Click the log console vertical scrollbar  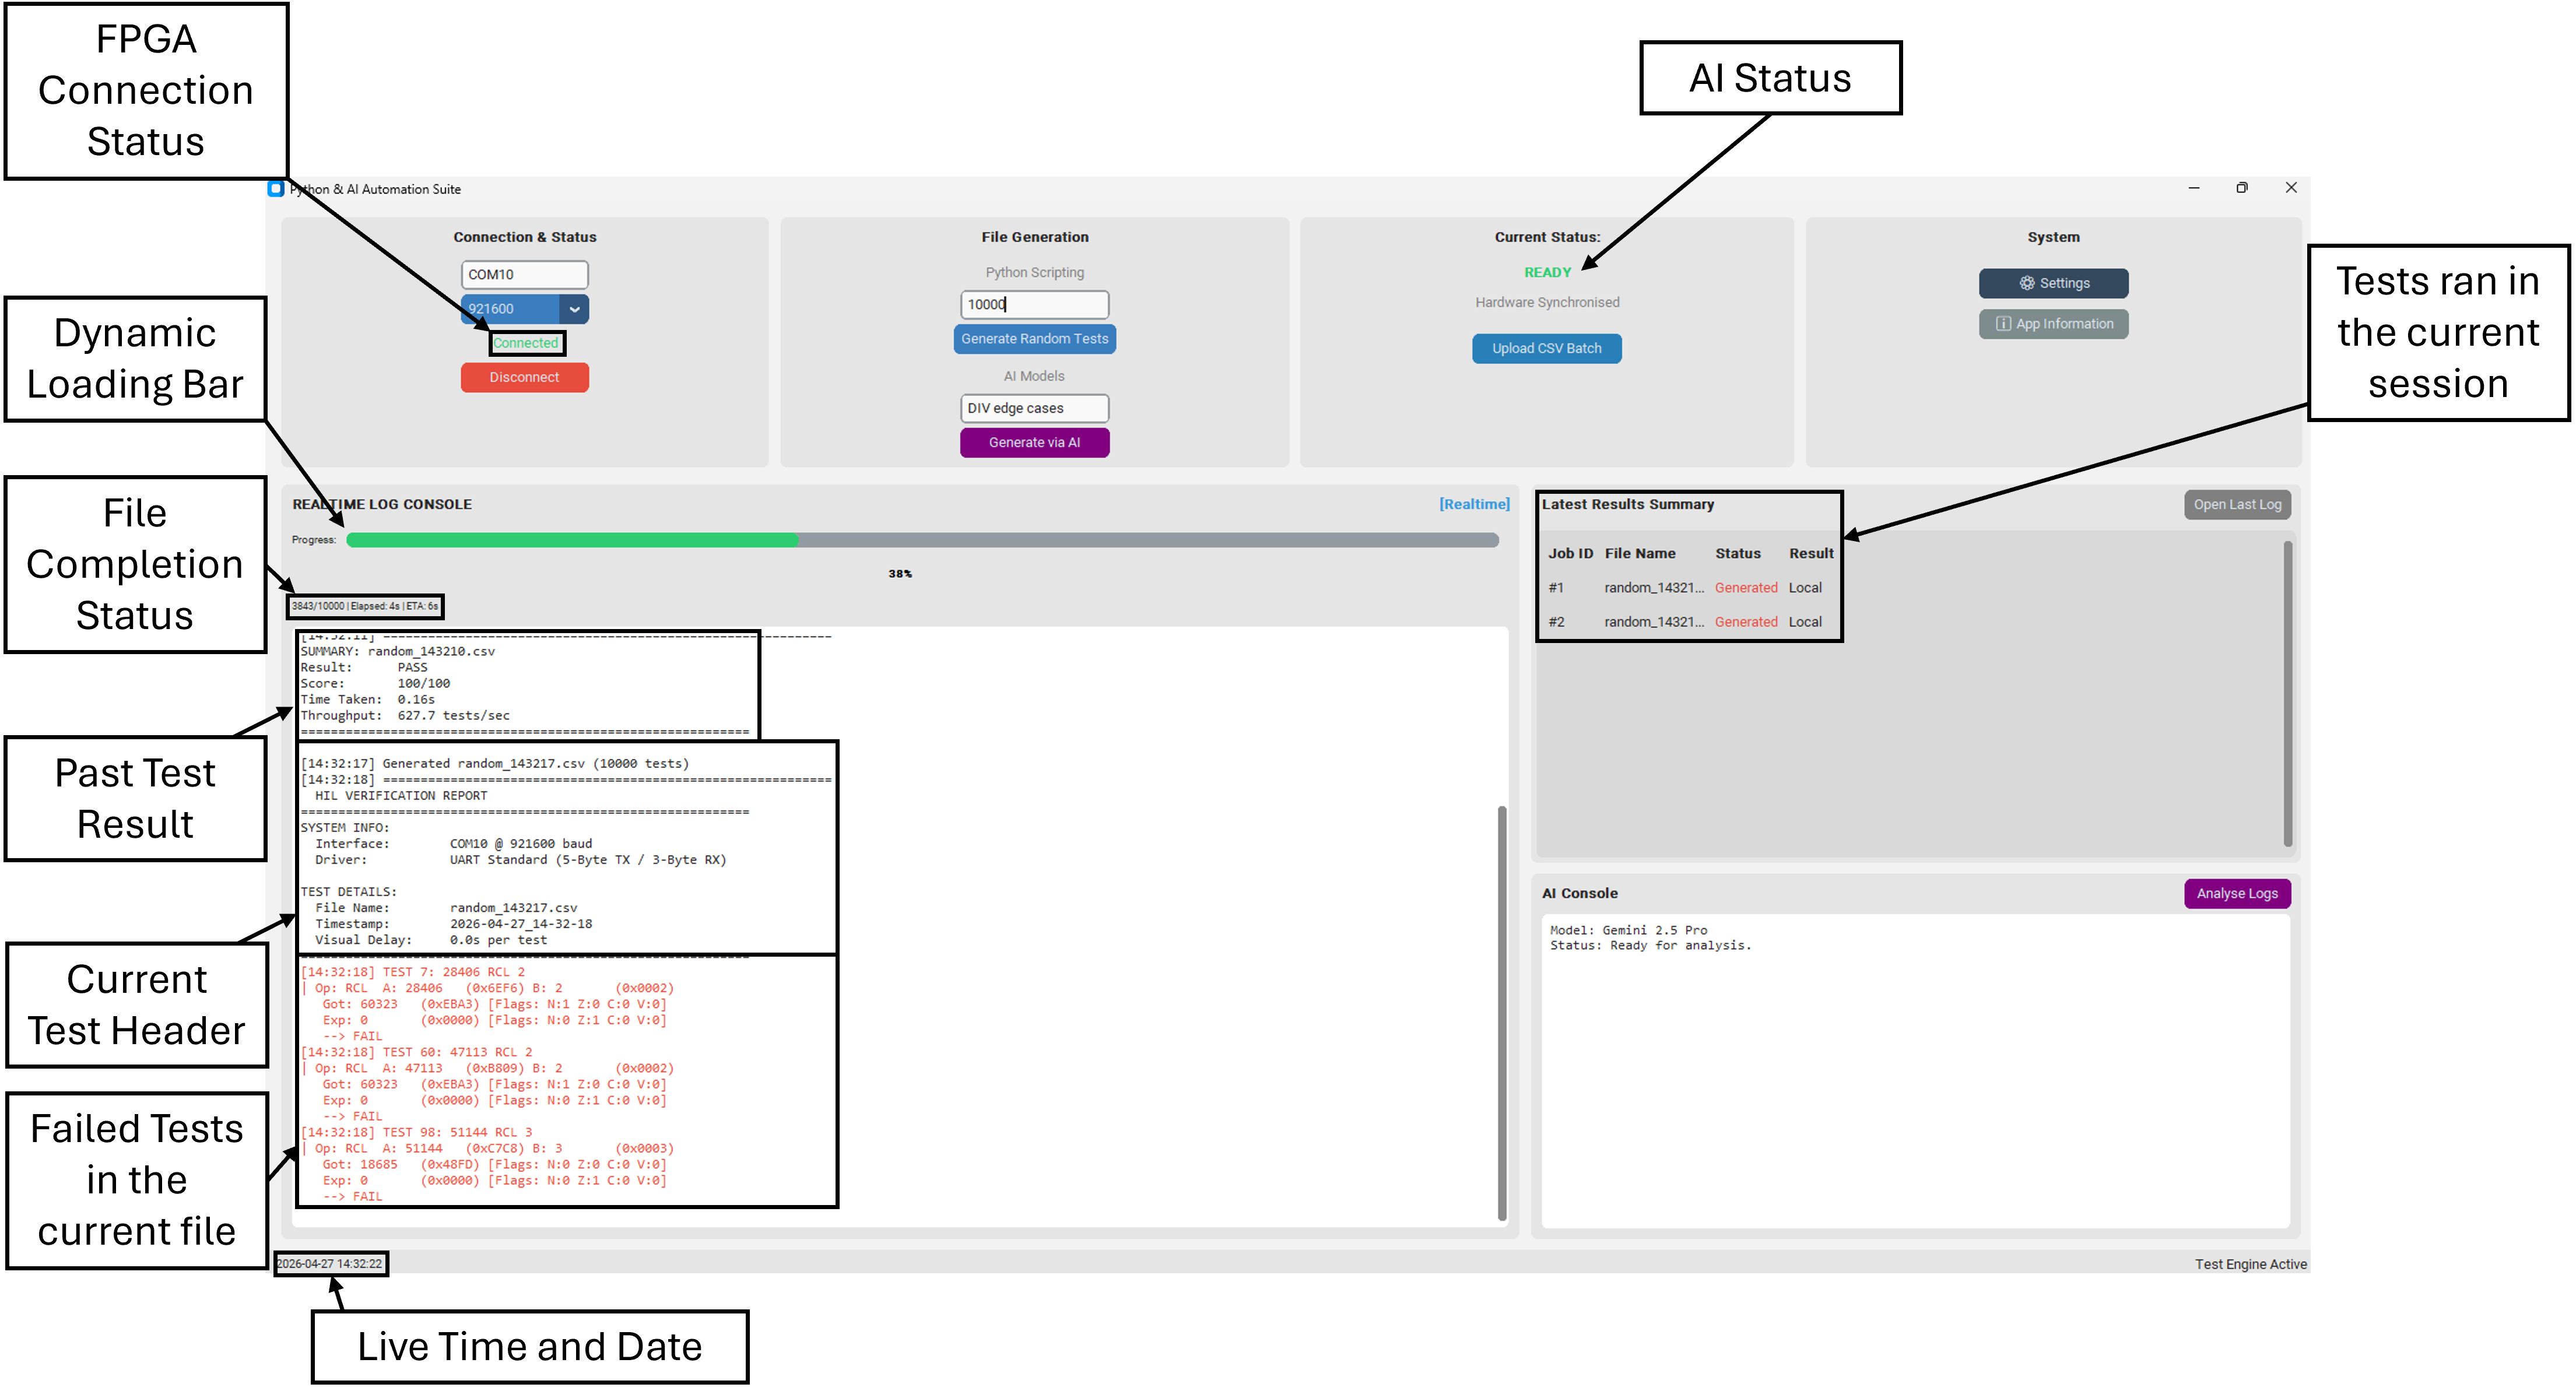(1502, 1012)
